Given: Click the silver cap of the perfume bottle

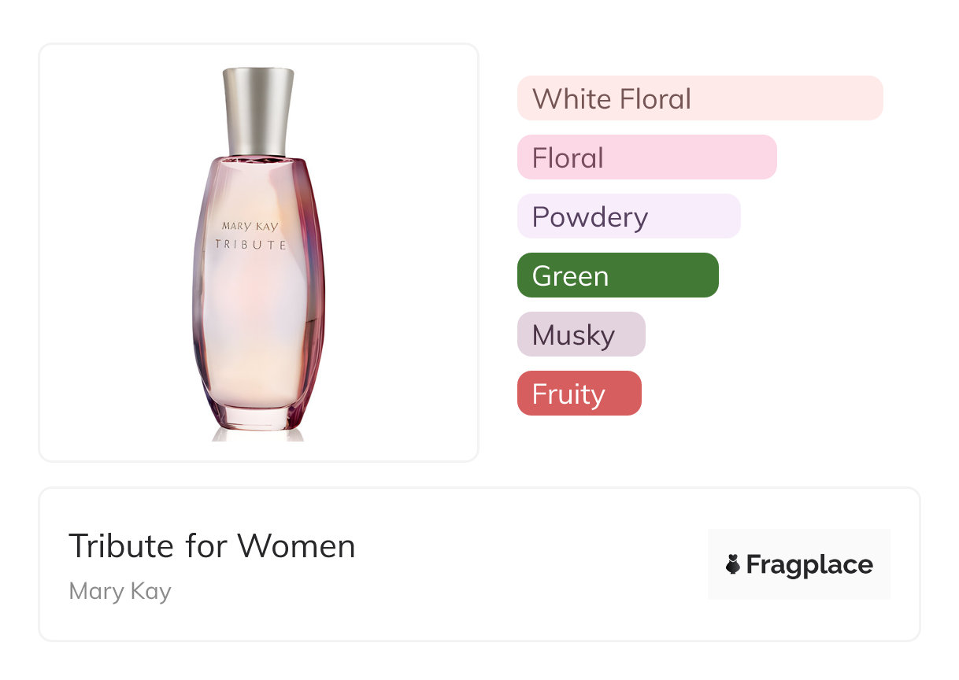Looking at the screenshot, I should (x=258, y=110).
